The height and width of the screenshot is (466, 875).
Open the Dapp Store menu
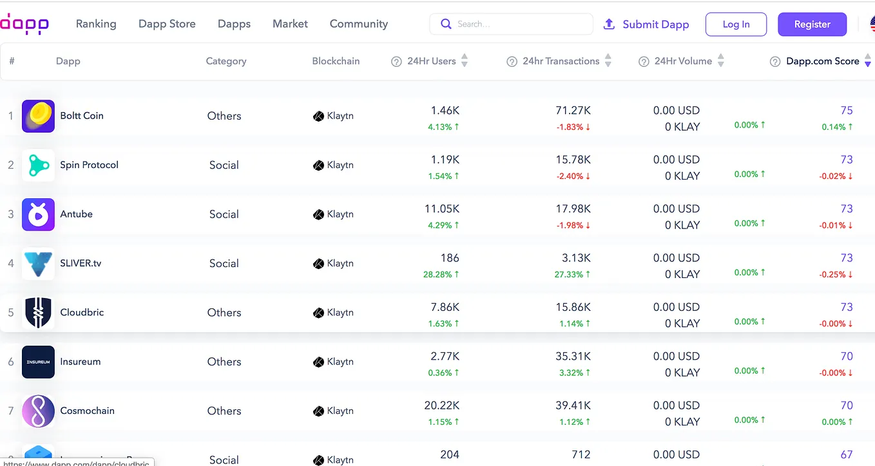pos(167,24)
